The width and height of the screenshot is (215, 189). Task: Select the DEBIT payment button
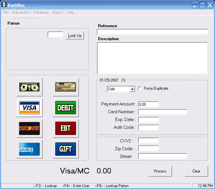point(66,108)
